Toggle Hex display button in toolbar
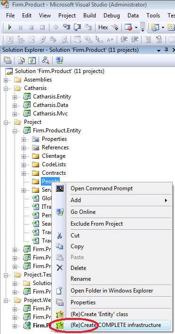This screenshot has width=175, height=334. click(x=103, y=27)
